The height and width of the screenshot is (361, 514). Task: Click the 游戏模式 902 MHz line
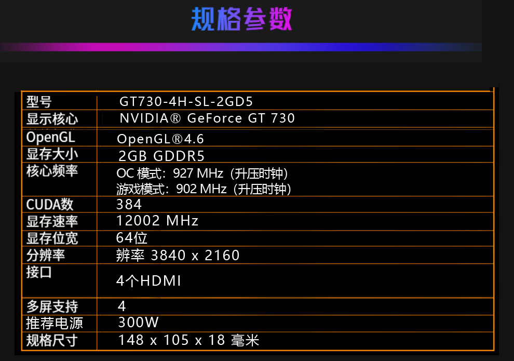(x=204, y=189)
